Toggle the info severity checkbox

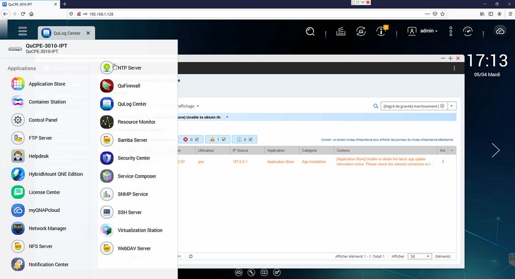coord(250,139)
